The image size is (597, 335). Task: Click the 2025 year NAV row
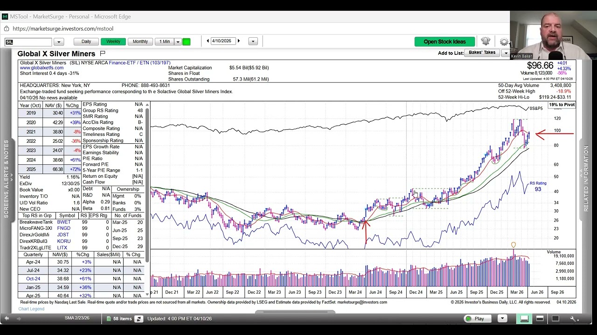tap(50, 169)
